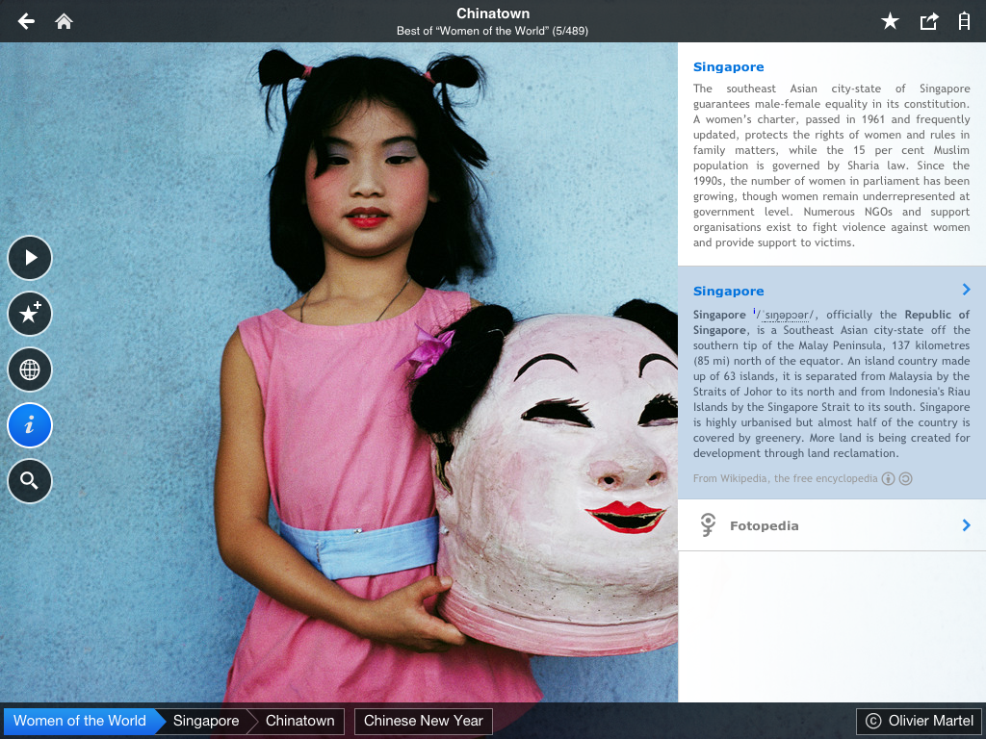
Task: Click the Singapore pronunciation link
Action: (x=786, y=315)
